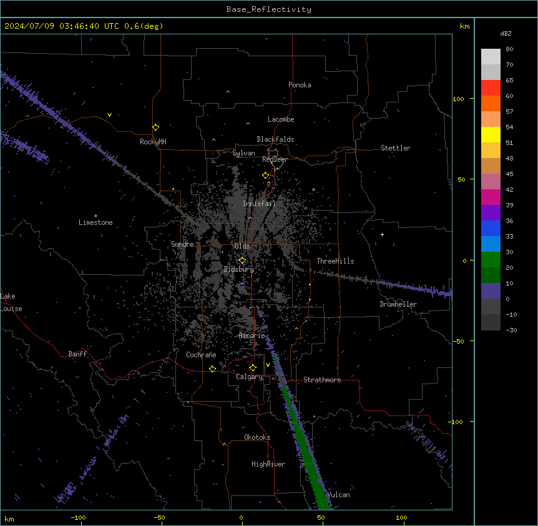Click the Innisfail town label
The image size is (538, 526).
[260, 204]
